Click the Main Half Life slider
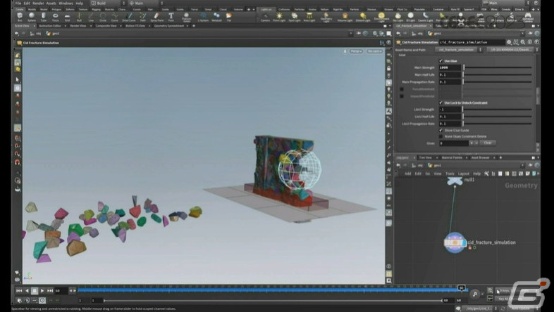554x312 pixels. [x=498, y=74]
